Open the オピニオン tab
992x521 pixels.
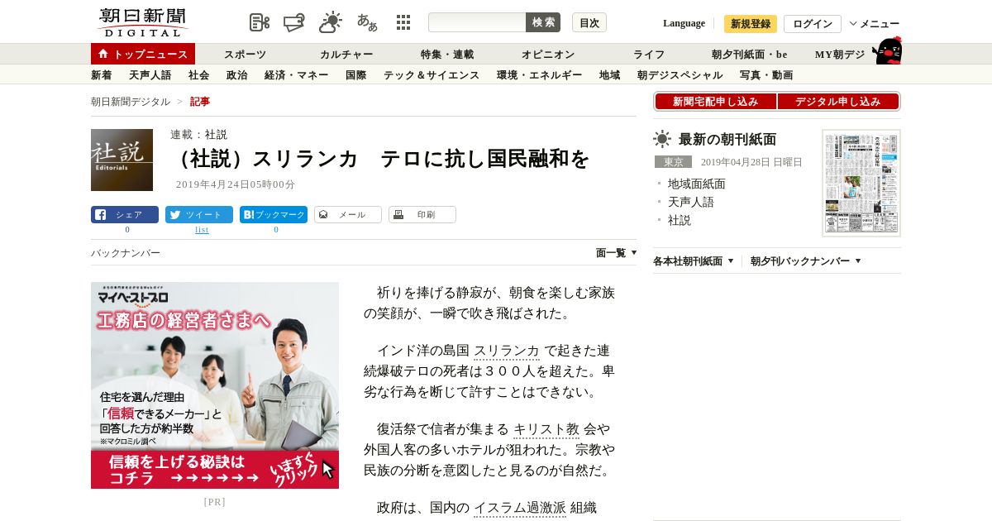tap(548, 55)
